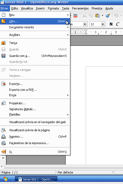
Task: Click the horizontal scrollbar left arrow
Action: pyautogui.click(x=2, y=166)
